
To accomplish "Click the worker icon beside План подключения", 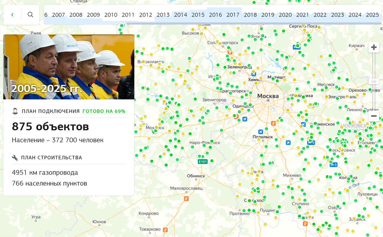I will [x=15, y=111].
